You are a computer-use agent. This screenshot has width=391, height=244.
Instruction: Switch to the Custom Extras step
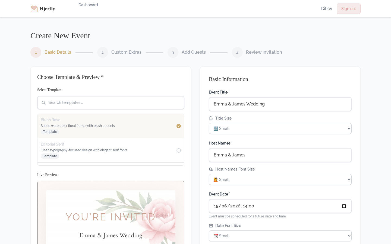[126, 52]
